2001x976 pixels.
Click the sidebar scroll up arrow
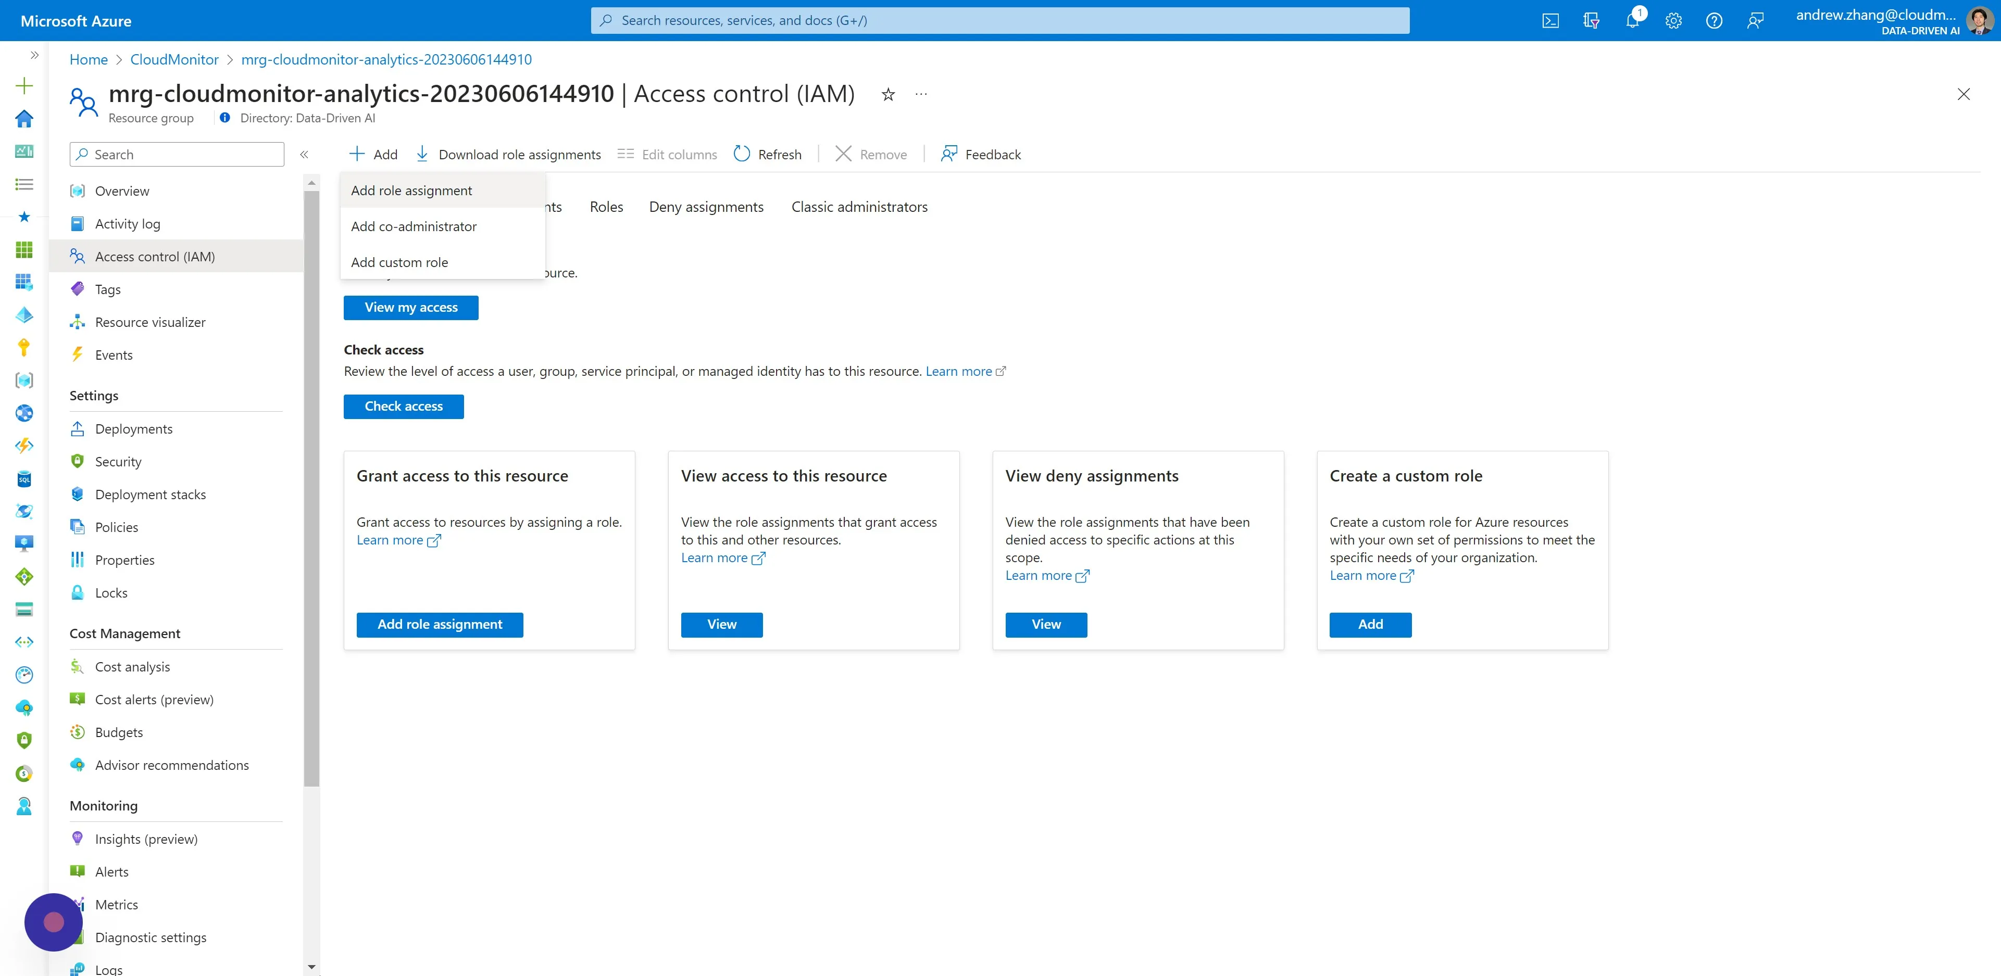pos(311,183)
